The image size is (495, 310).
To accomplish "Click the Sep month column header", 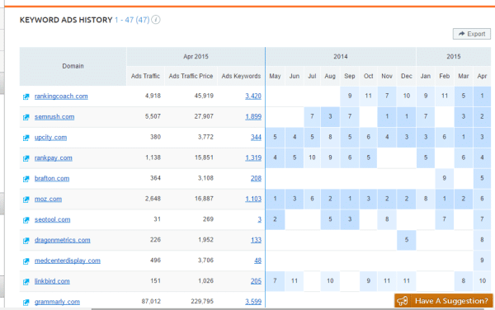I will [x=350, y=76].
